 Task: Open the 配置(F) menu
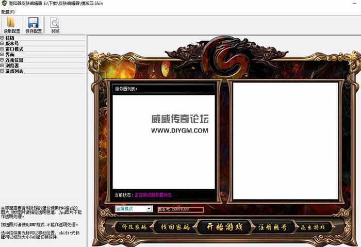[8, 12]
